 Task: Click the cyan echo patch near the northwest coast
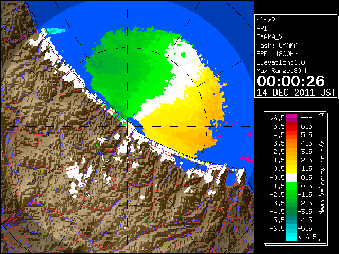click(55, 31)
